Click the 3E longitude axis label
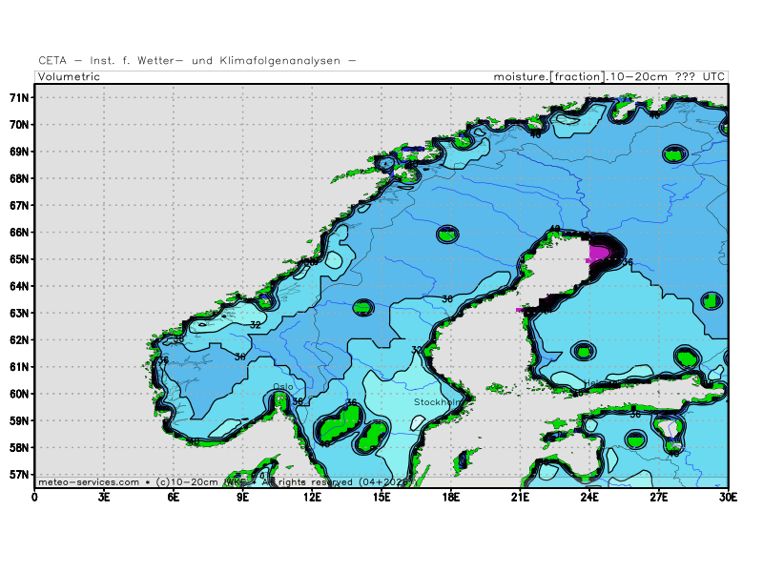The image size is (763, 572). tap(104, 496)
